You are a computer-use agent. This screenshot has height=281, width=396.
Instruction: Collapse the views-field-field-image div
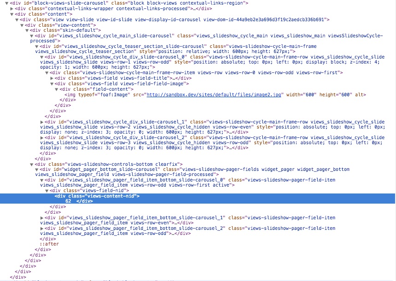(x=52, y=83)
